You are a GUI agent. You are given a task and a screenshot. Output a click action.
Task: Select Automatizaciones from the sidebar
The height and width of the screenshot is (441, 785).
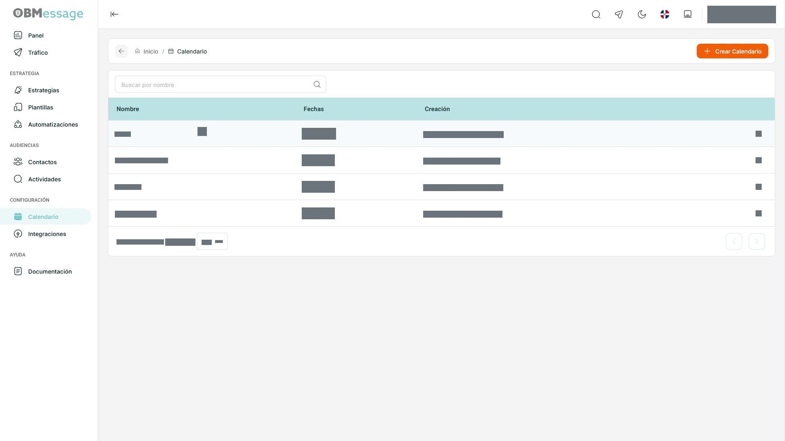(x=45, y=125)
